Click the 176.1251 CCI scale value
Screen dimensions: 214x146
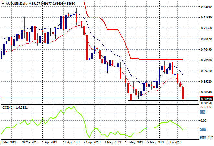coord(206,107)
